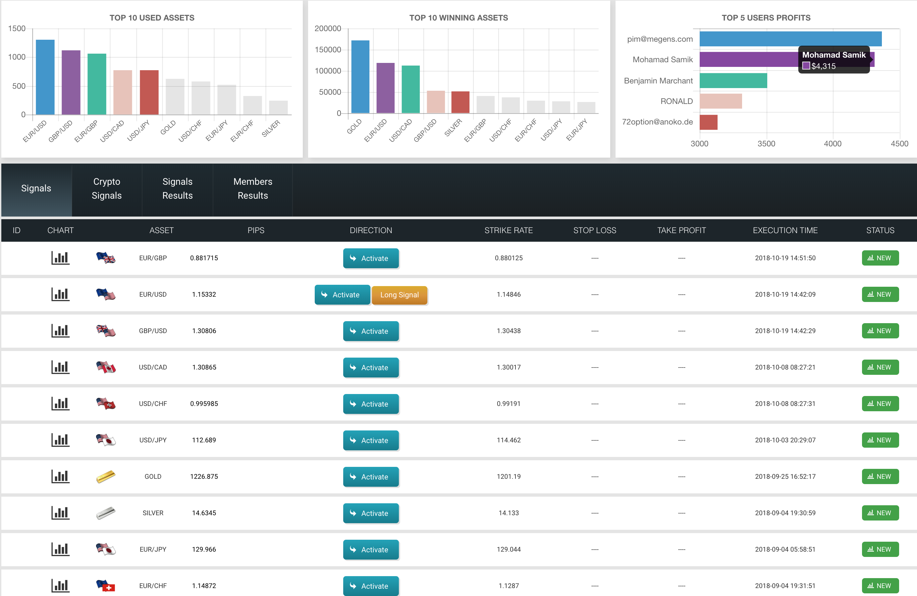Switch to the Crypto Signals tab
917x596 pixels.
pyautogui.click(x=107, y=189)
